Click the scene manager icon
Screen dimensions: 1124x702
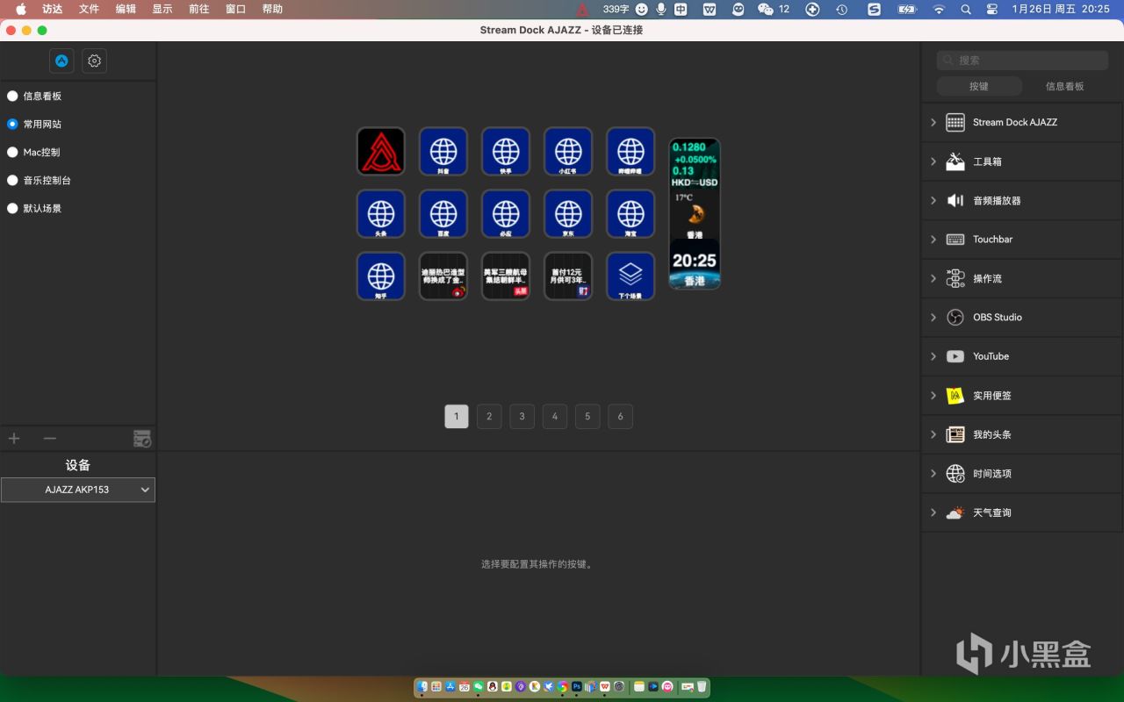pyautogui.click(x=142, y=439)
